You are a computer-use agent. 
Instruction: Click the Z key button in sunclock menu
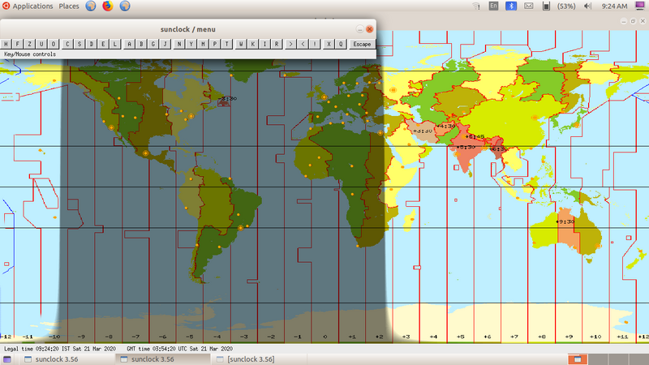(x=29, y=44)
